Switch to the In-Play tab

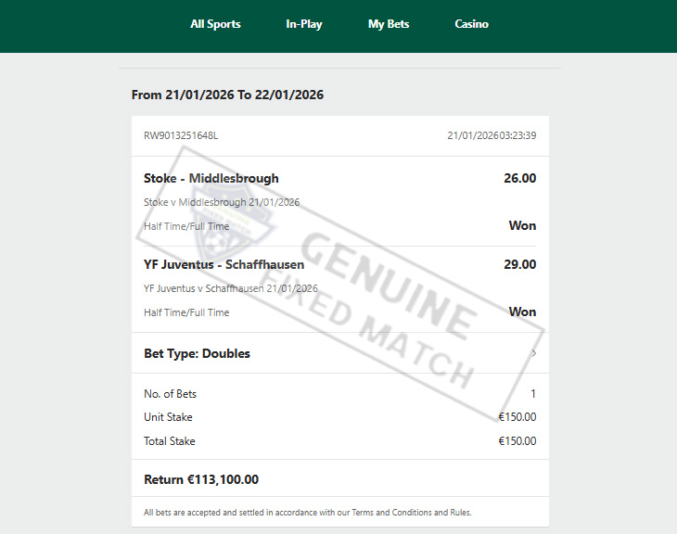coord(304,24)
